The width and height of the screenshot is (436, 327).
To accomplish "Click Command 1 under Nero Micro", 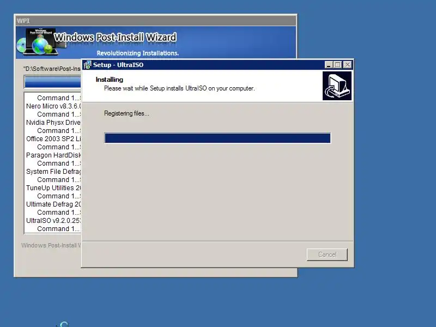I will pyautogui.click(x=59, y=114).
